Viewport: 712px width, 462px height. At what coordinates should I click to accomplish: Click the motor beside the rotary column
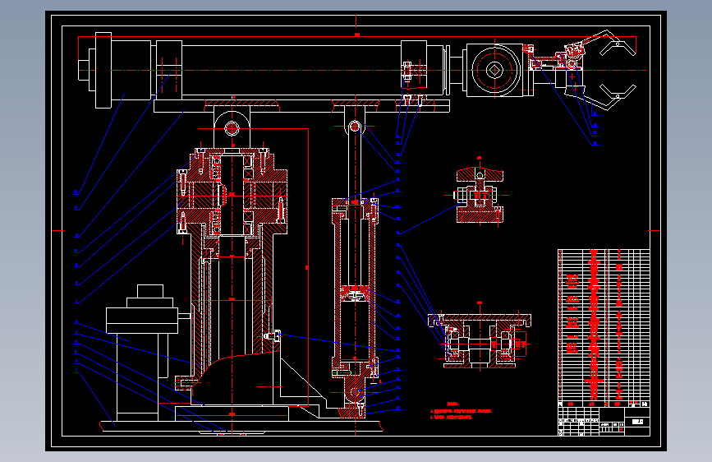coord(142,353)
